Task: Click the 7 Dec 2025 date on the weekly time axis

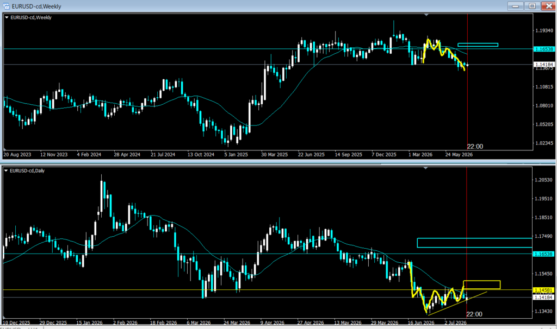Action: [384, 155]
